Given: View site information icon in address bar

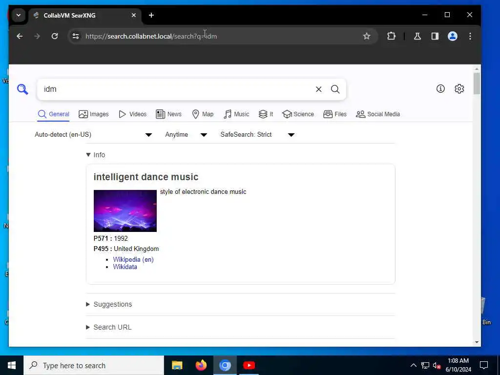Looking at the screenshot, I should (x=76, y=36).
